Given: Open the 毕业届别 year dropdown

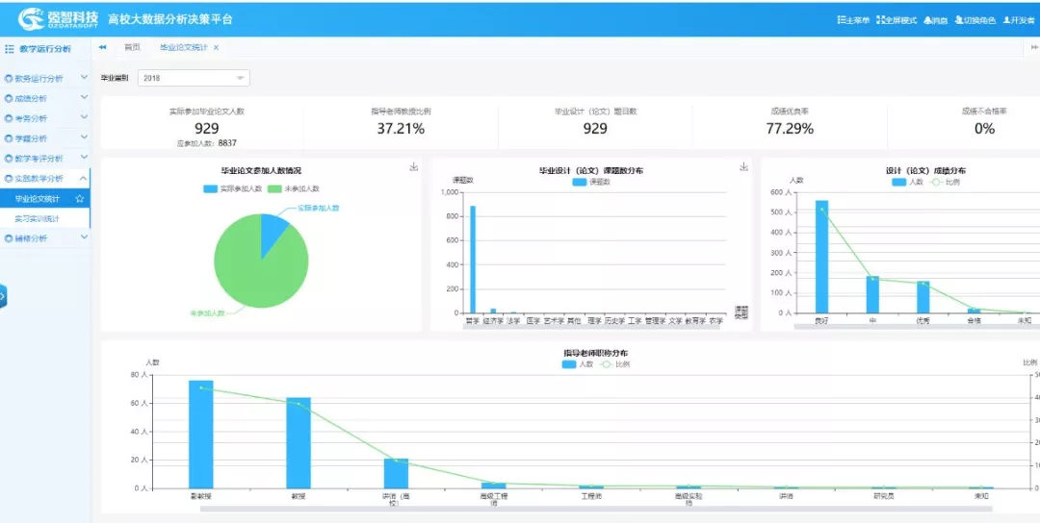Looking at the screenshot, I should click(x=194, y=78).
